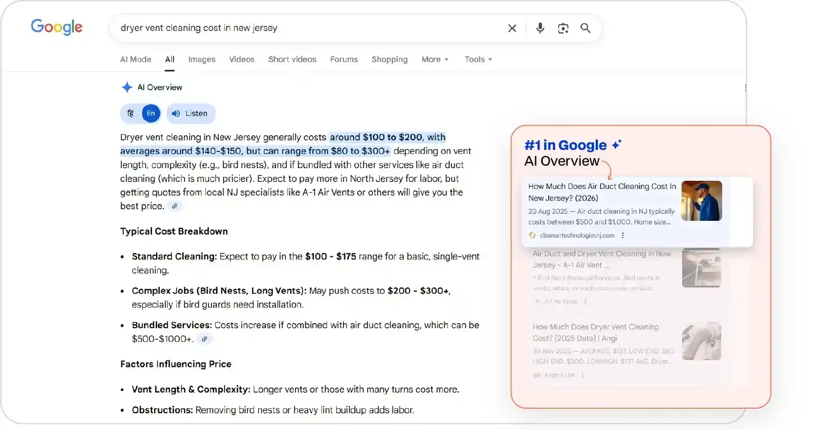Expand the More dropdown menu
This screenshot has width=817, height=430.
[x=435, y=59]
